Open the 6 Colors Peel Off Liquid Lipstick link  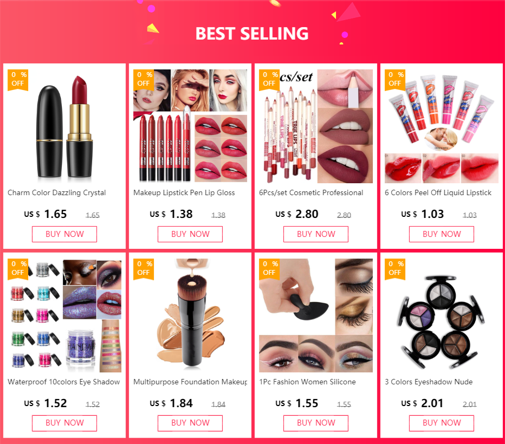438,192
